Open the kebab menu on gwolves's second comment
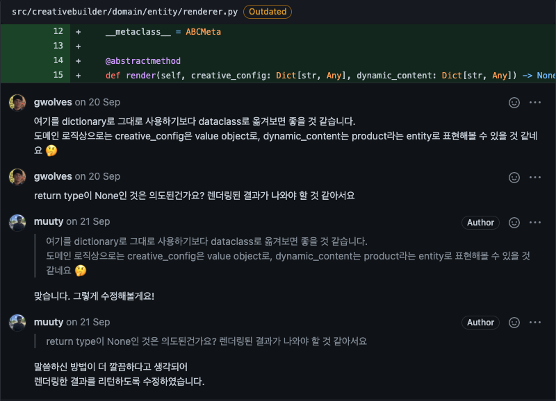Screen dimensions: 556x401 535,177
